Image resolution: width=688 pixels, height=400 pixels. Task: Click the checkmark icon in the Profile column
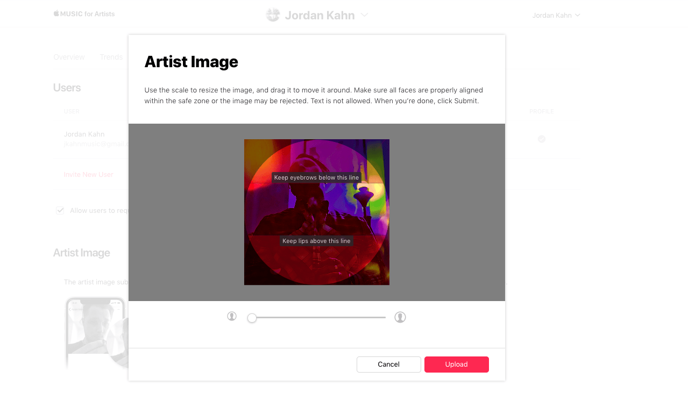[x=542, y=139]
